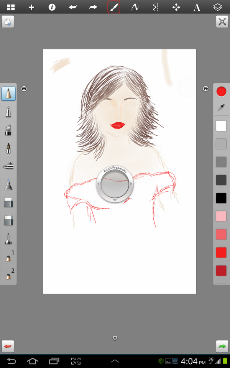
Task: Tap the Android recent apps button
Action: (54, 361)
